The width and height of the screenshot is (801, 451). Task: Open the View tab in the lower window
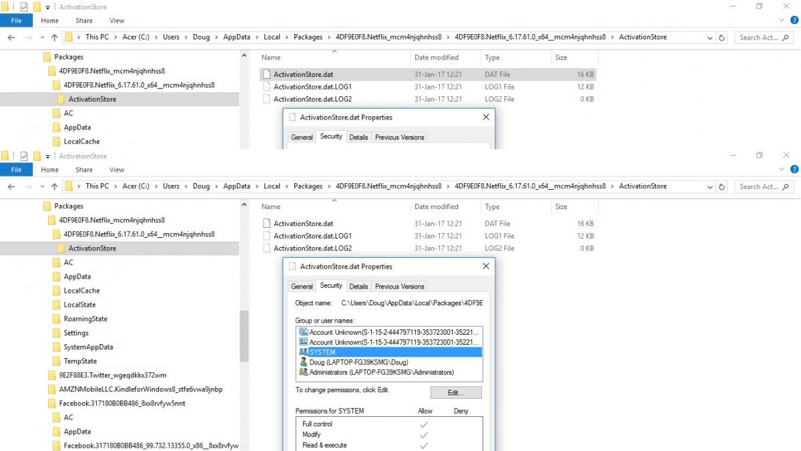pos(117,170)
